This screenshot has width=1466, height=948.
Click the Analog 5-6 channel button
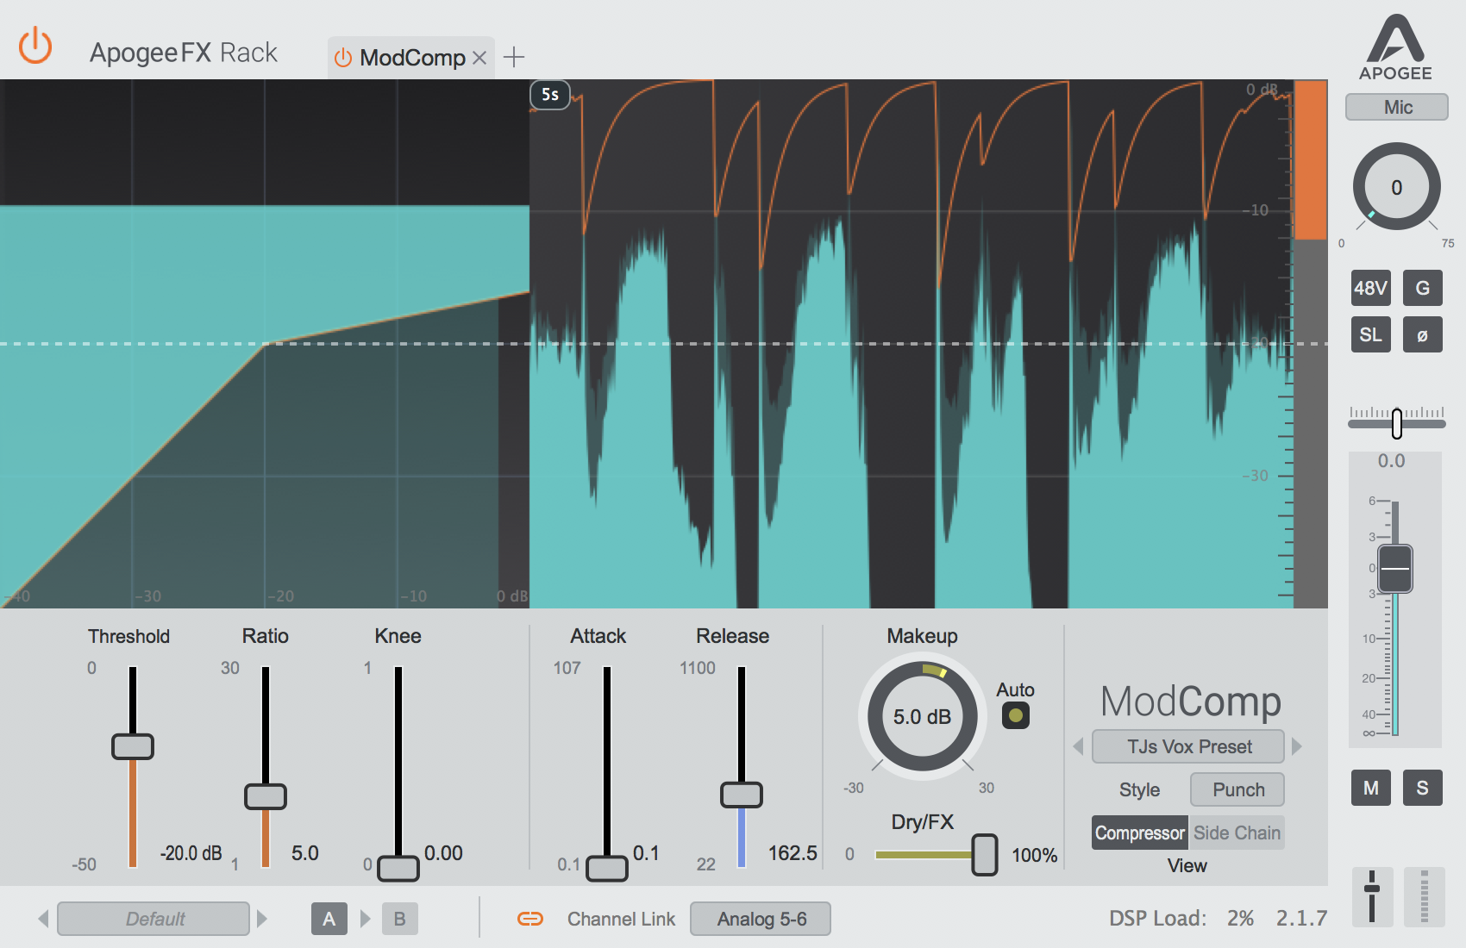[760, 919]
